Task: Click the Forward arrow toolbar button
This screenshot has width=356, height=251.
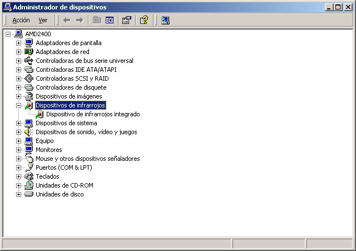Action: point(80,20)
